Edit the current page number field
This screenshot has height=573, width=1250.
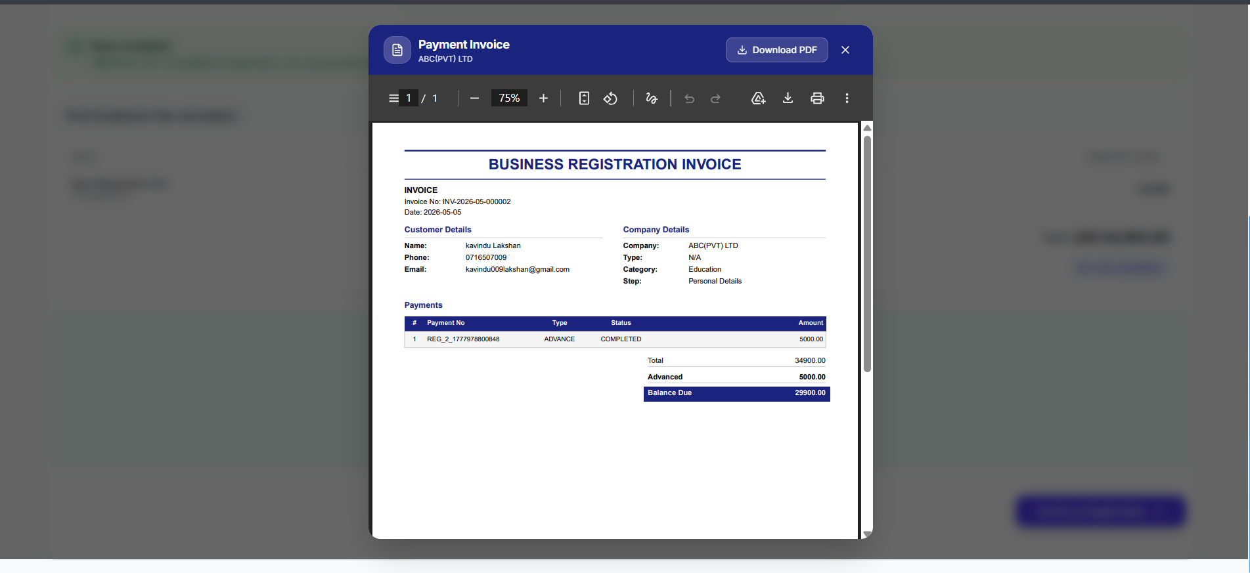coord(409,98)
